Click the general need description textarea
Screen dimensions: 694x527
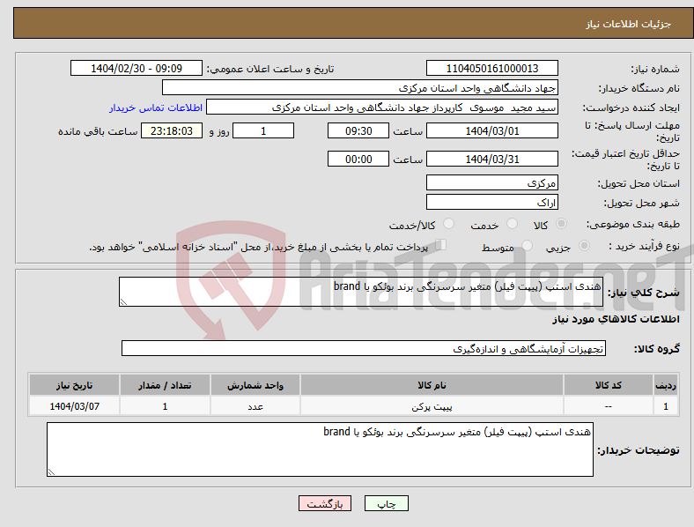(x=361, y=292)
